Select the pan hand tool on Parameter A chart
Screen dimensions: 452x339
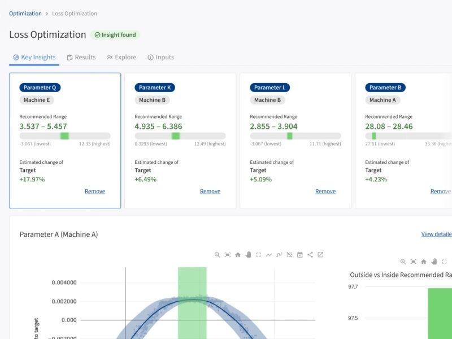point(248,255)
